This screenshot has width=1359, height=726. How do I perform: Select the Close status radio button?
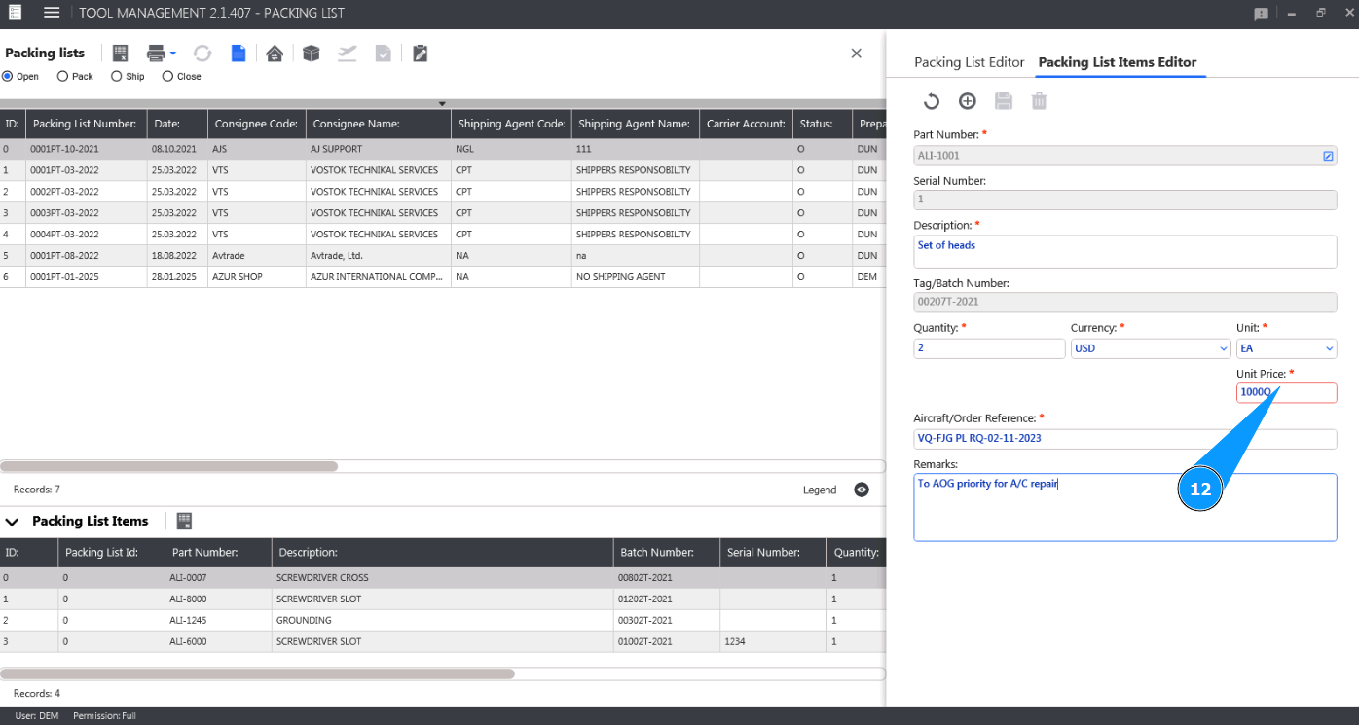[167, 76]
